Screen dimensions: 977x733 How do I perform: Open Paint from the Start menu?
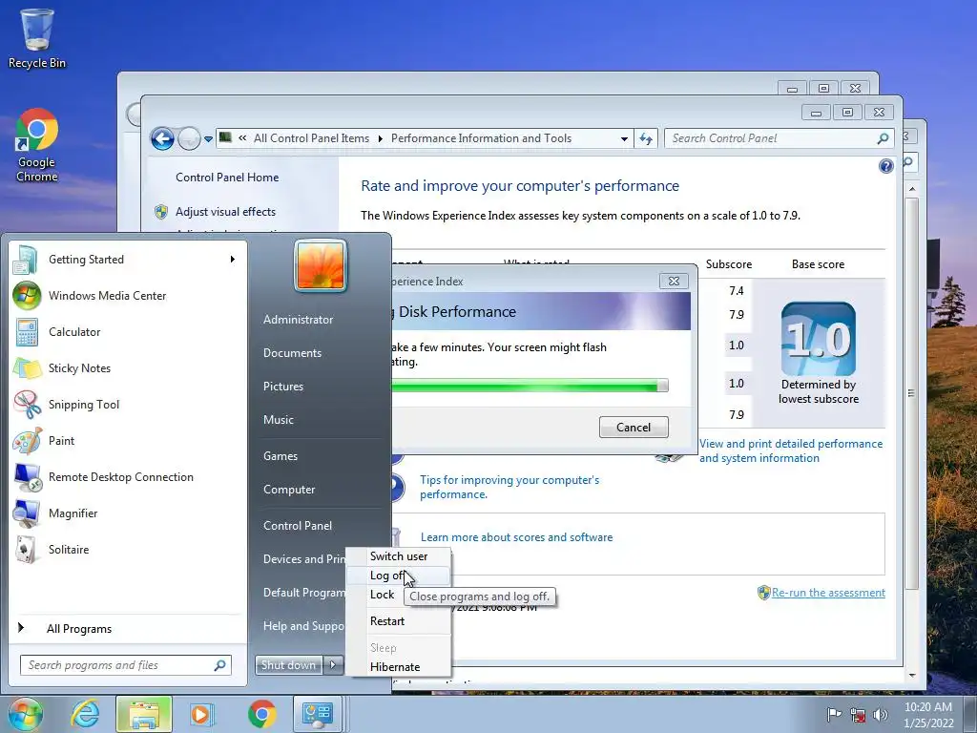61,440
